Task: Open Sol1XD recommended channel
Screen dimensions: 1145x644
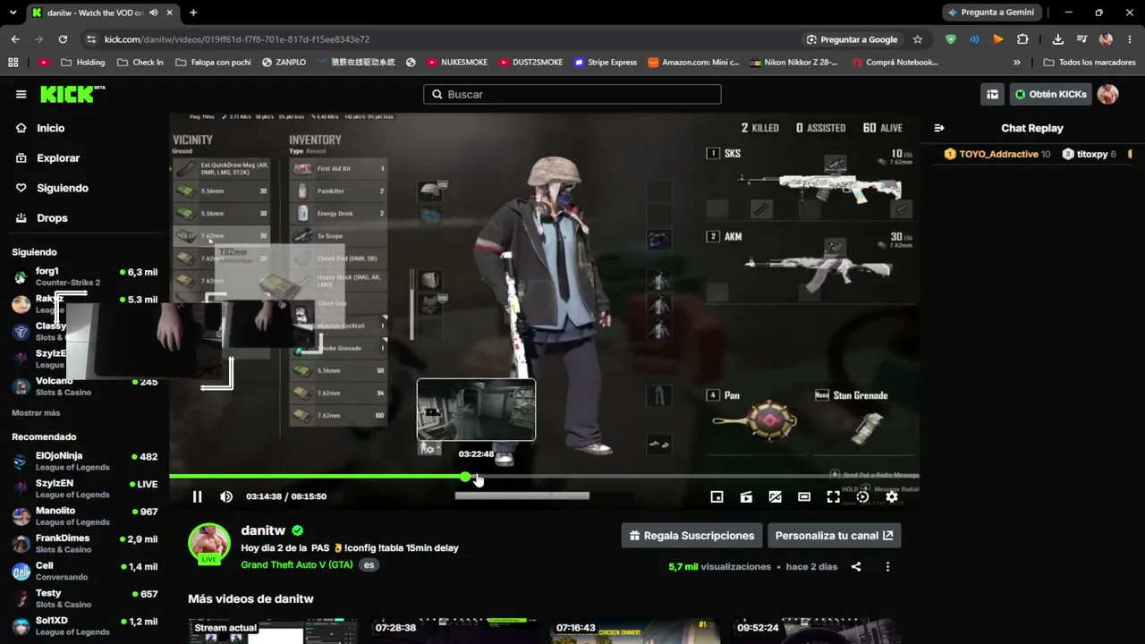Action: pos(85,626)
